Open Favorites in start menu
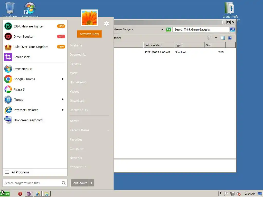The width and height of the screenshot is (263, 197). [x=76, y=139]
